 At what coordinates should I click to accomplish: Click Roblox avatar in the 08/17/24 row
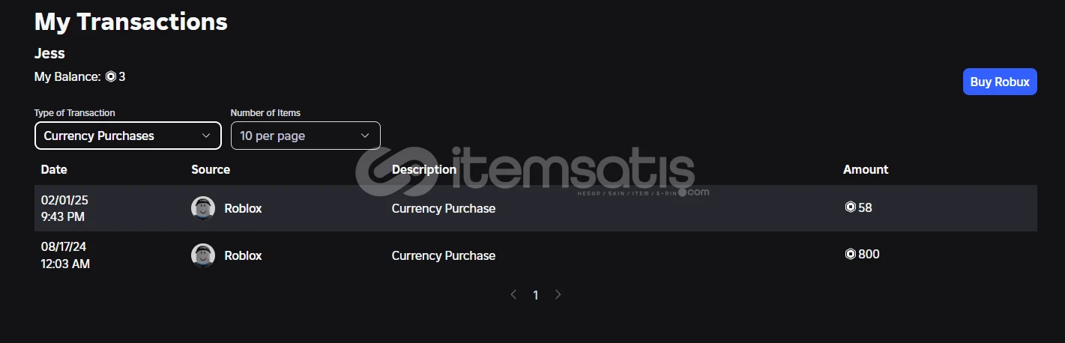203,255
